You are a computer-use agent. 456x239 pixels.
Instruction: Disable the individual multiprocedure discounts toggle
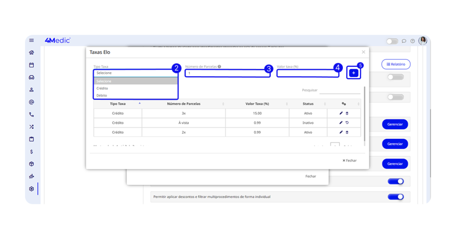pos(395,197)
